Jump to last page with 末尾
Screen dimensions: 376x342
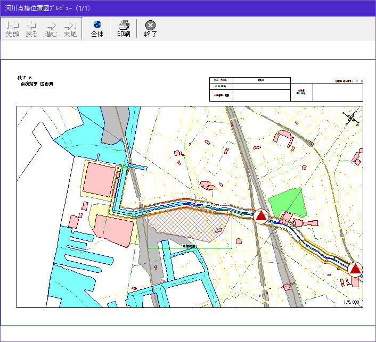pyautogui.click(x=70, y=28)
